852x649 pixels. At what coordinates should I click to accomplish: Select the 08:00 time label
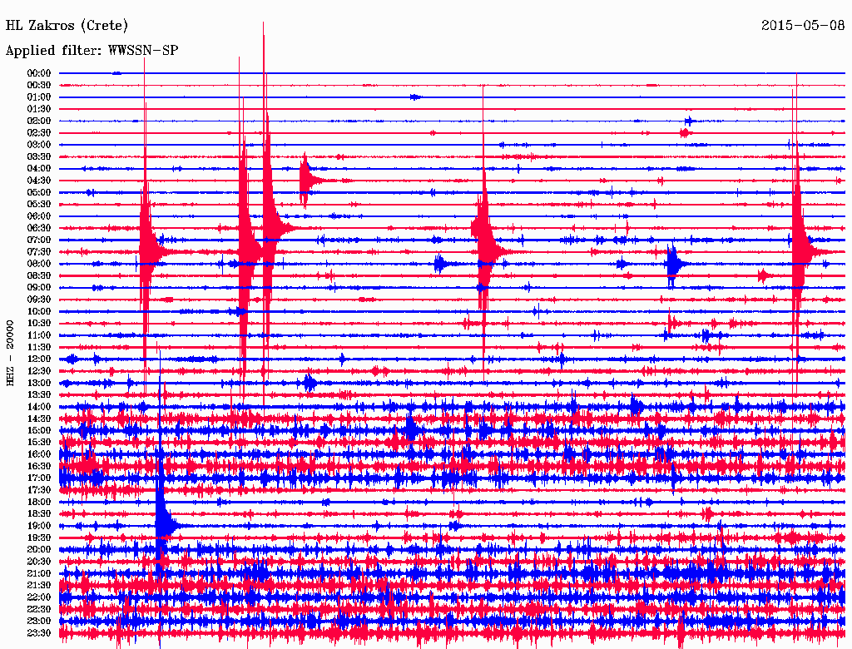39,264
